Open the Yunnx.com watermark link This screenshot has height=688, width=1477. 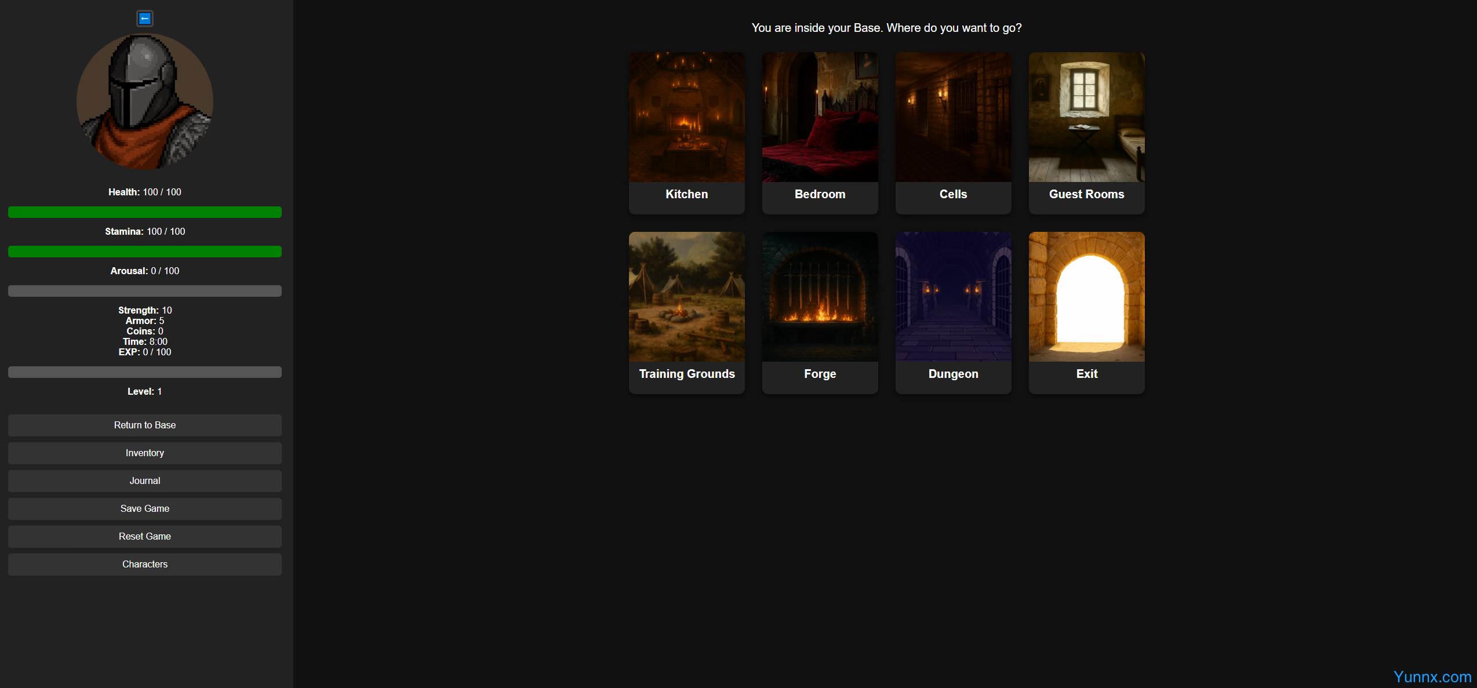click(1432, 676)
